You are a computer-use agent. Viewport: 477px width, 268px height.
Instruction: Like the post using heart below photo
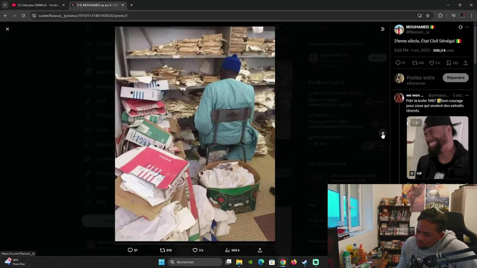tap(195, 250)
